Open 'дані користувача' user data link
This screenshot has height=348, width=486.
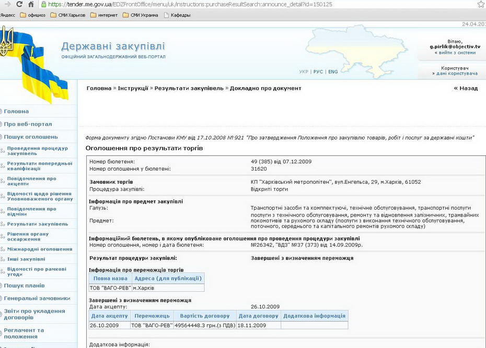455,74
